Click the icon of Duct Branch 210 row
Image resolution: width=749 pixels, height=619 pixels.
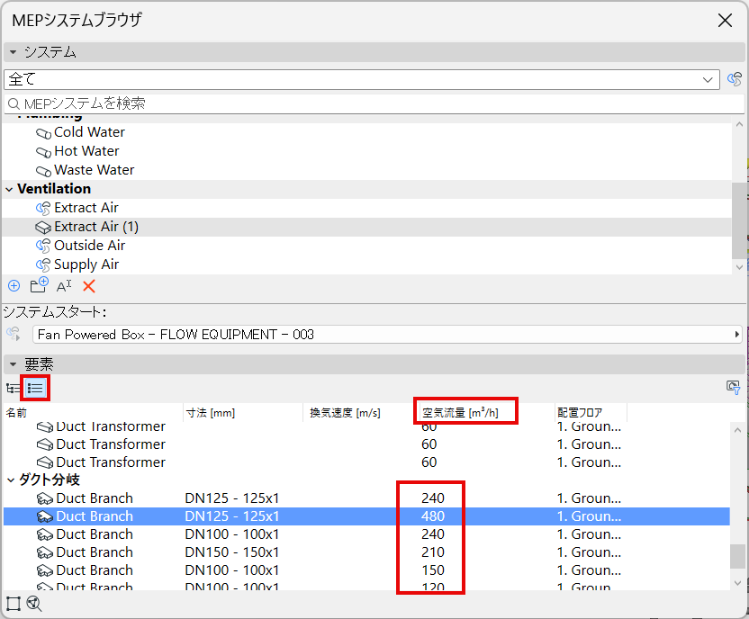click(45, 552)
